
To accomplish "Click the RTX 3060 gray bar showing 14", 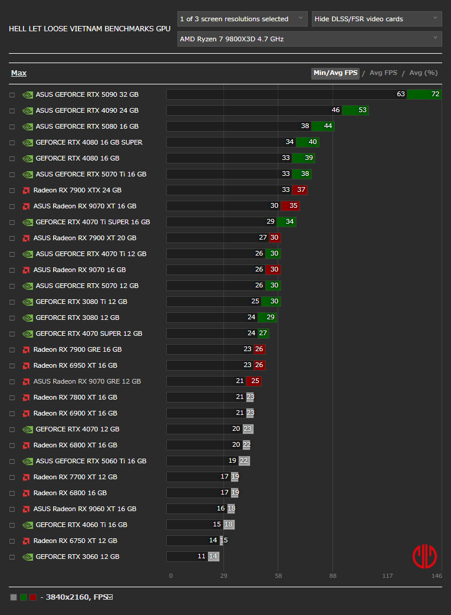I will (x=213, y=556).
